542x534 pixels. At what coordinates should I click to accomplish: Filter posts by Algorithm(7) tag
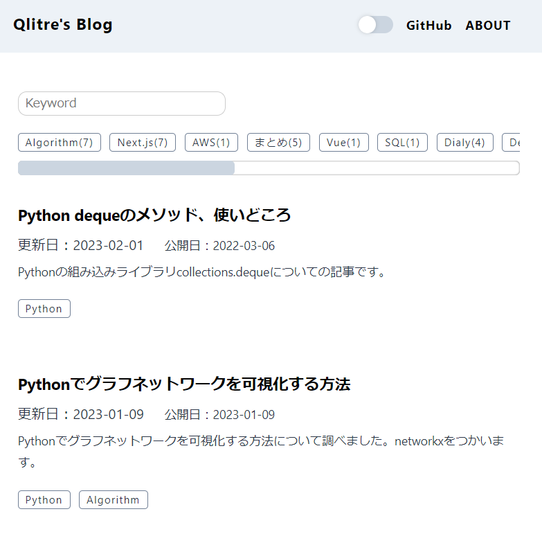60,143
